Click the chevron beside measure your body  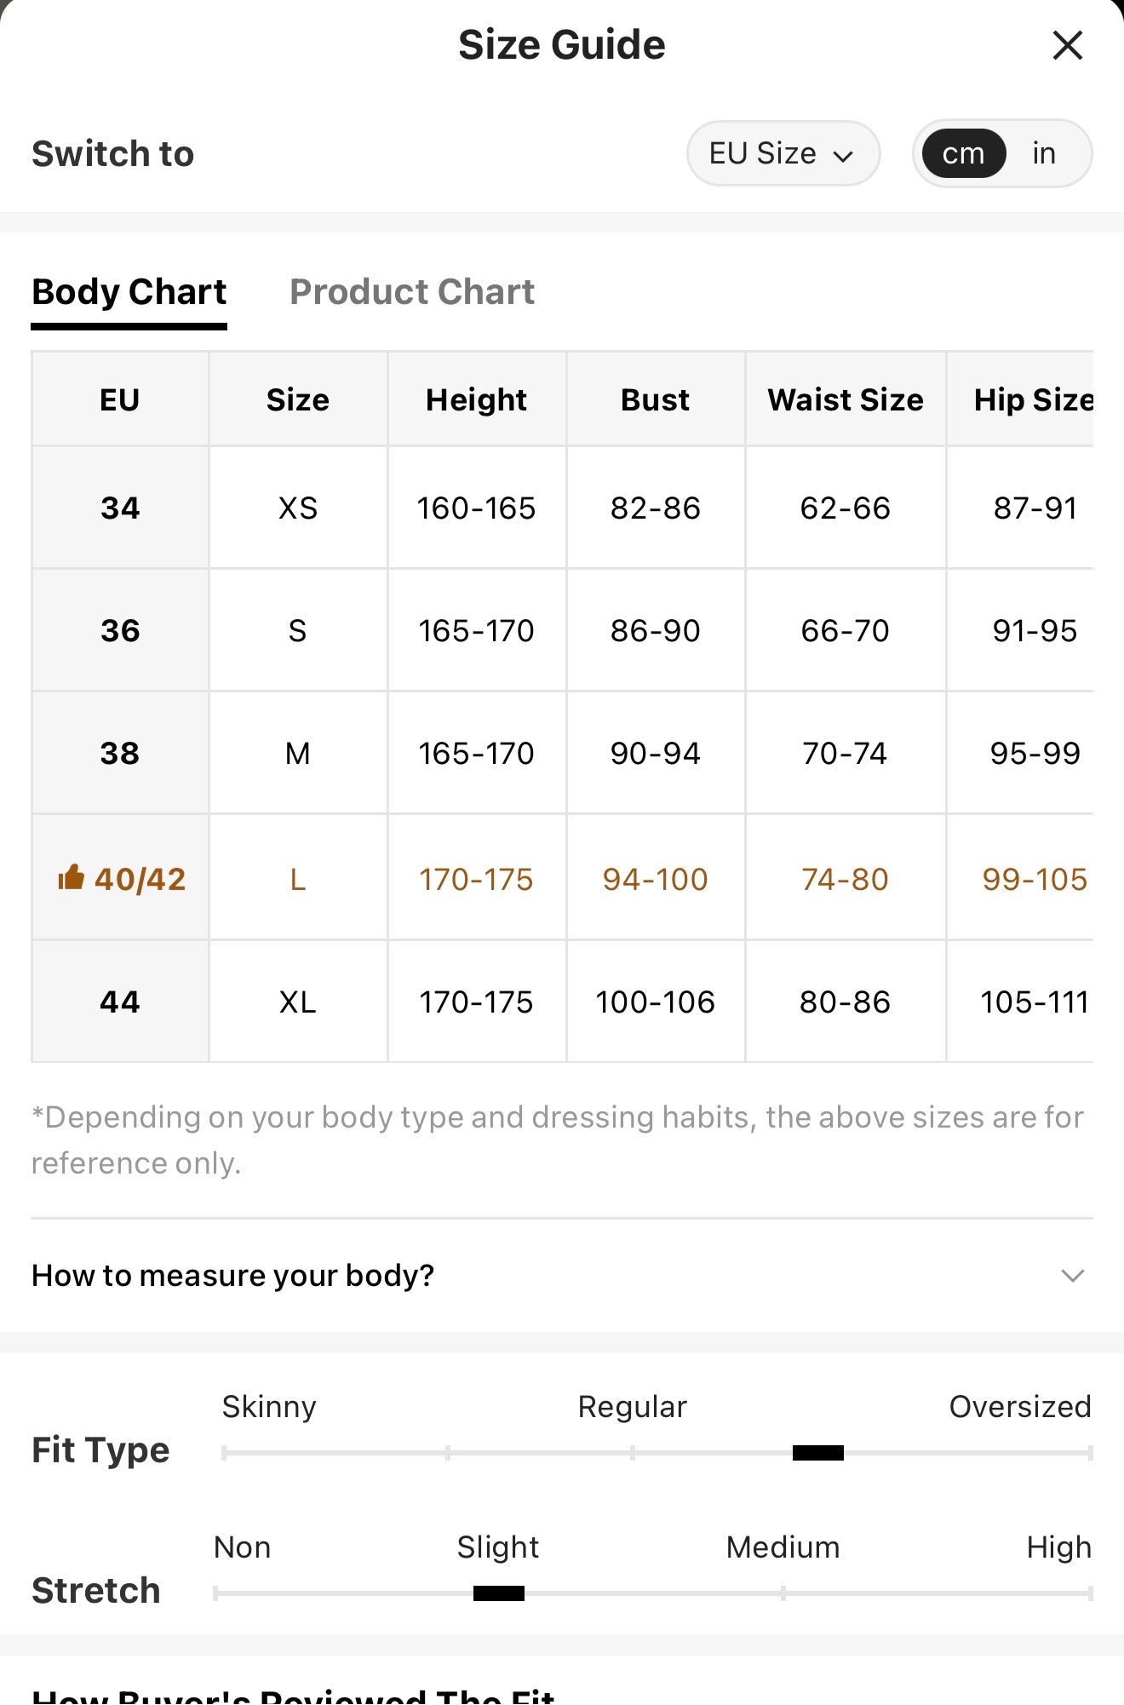coord(1072,1275)
